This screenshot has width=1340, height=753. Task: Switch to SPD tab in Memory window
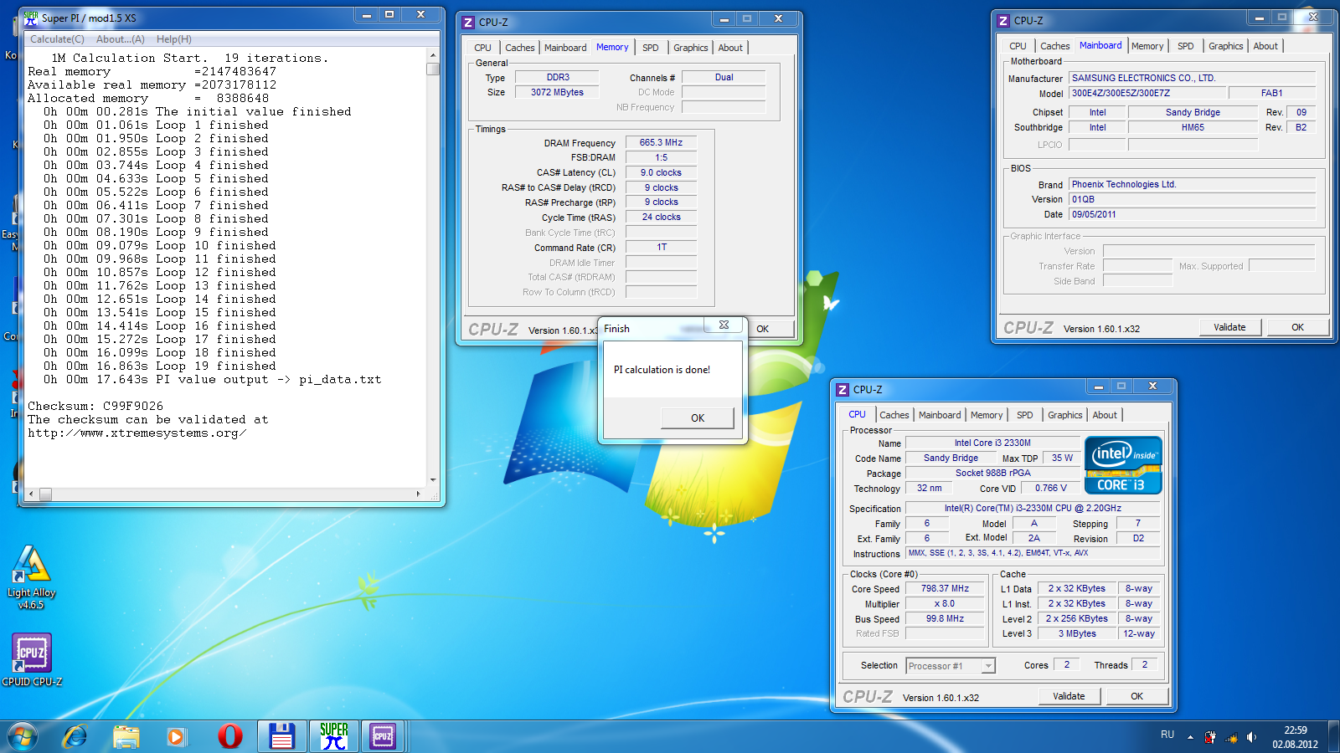pos(651,48)
